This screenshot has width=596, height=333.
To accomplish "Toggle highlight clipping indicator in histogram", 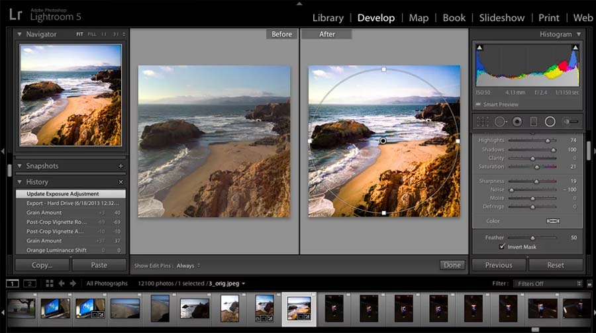I will click(x=575, y=48).
